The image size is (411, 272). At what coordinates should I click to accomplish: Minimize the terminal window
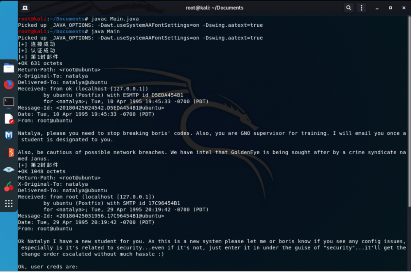tap(377, 7)
